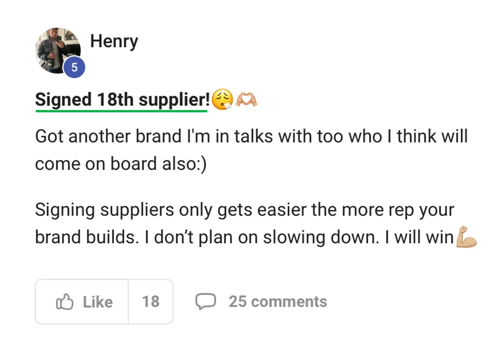Click the line starting "Got another brand"

point(251,136)
